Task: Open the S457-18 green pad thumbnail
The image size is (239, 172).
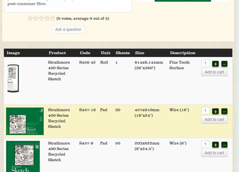Action: 25,121
